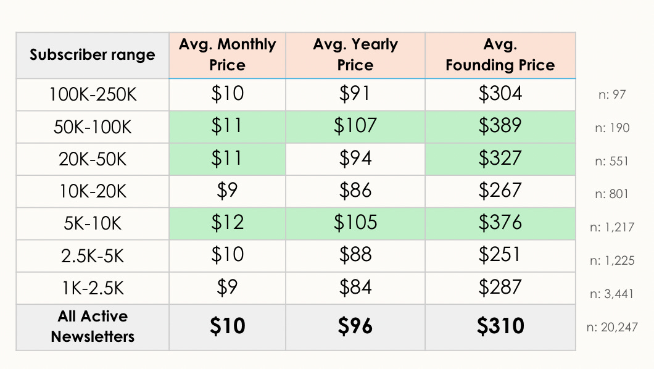This screenshot has height=369, width=654.
Task: Click the bold $96 total yearly cell
Action: 355,327
